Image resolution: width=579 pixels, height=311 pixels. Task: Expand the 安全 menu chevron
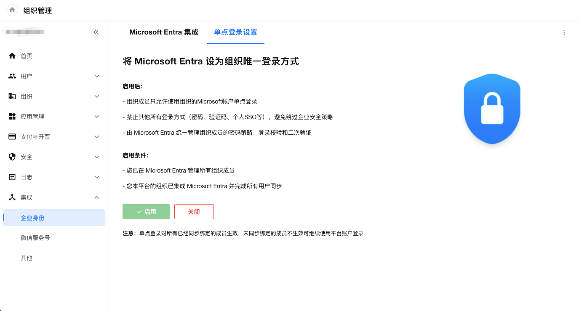click(x=97, y=157)
